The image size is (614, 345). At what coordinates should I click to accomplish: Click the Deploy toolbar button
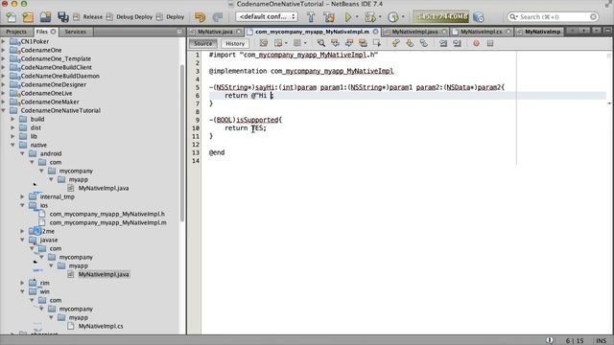(x=171, y=17)
